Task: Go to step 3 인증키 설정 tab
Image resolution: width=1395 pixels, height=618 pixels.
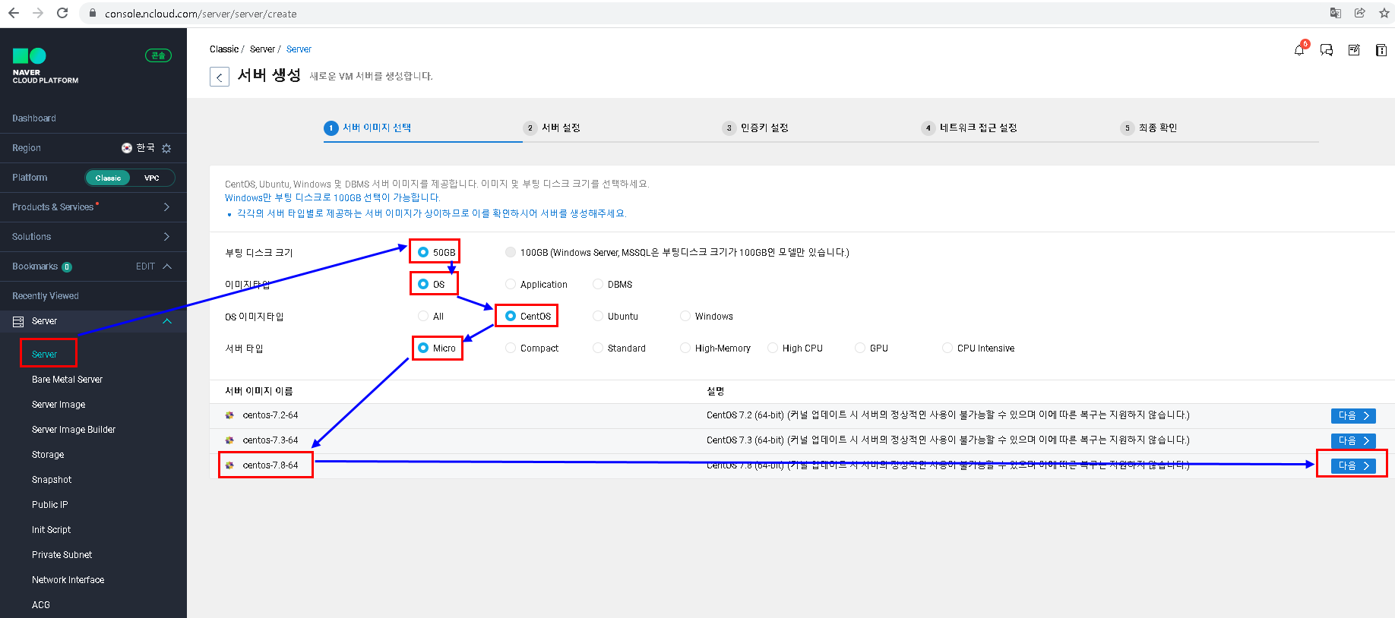Action: (x=756, y=128)
